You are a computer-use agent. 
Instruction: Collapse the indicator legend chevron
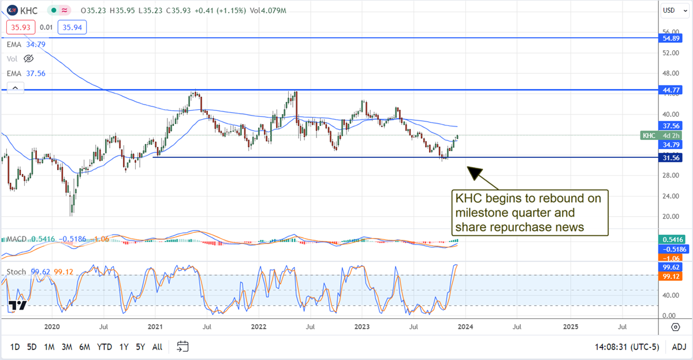click(14, 88)
